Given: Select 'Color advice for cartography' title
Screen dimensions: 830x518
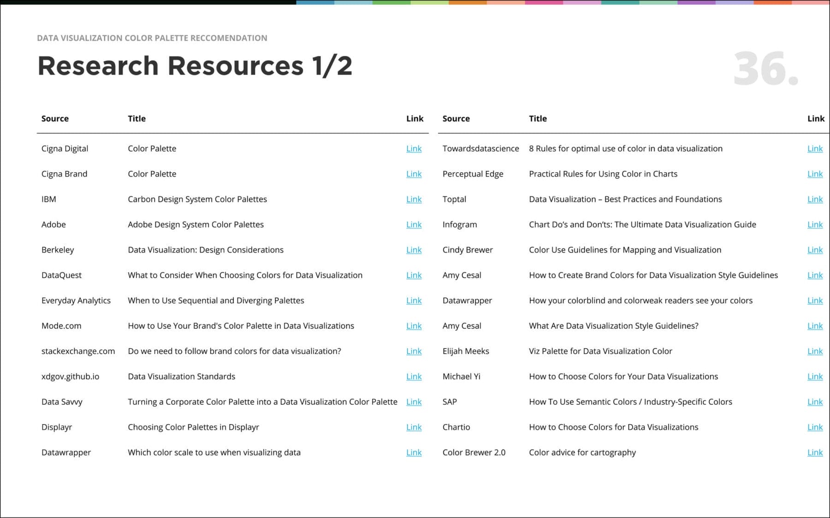Looking at the screenshot, I should (582, 453).
